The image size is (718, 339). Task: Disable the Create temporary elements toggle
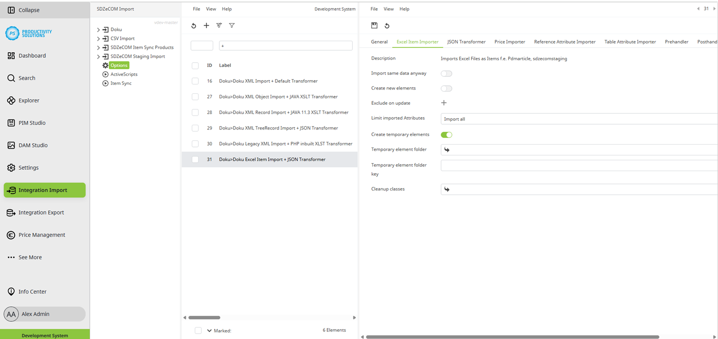click(446, 135)
